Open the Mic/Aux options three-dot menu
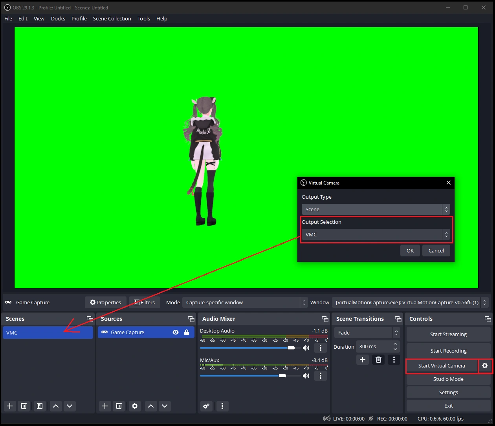The image size is (495, 426). pos(321,376)
